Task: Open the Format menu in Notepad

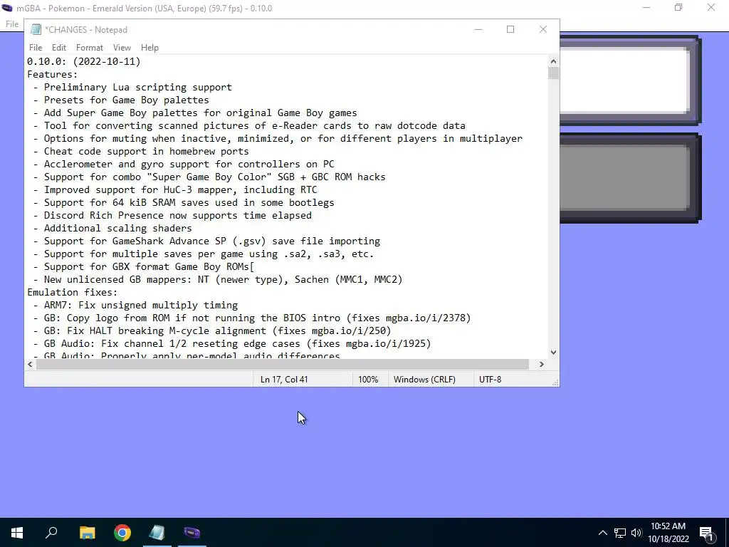Action: (89, 48)
